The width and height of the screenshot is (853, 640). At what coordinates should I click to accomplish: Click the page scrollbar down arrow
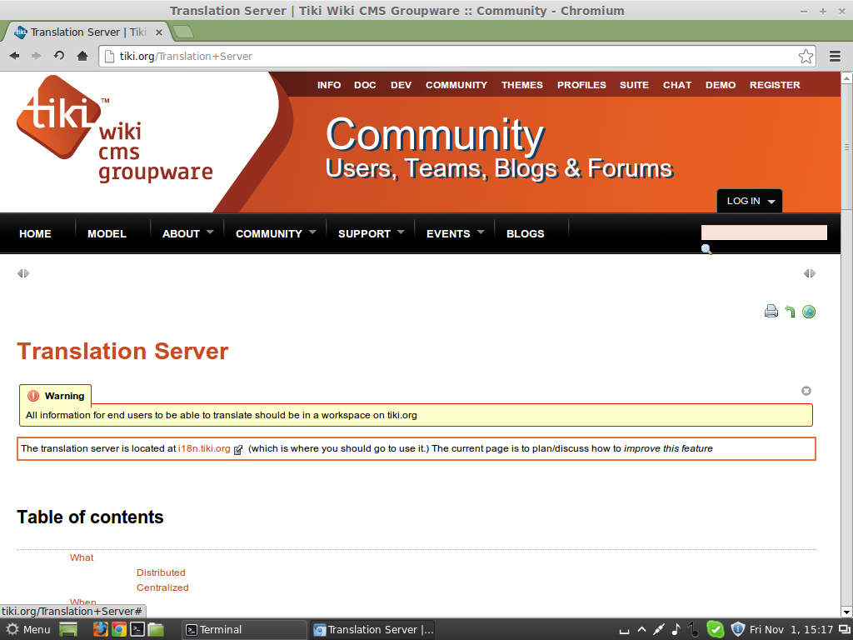tap(846, 612)
